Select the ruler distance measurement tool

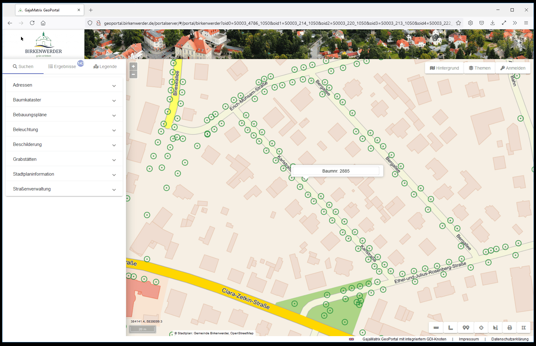(436, 328)
